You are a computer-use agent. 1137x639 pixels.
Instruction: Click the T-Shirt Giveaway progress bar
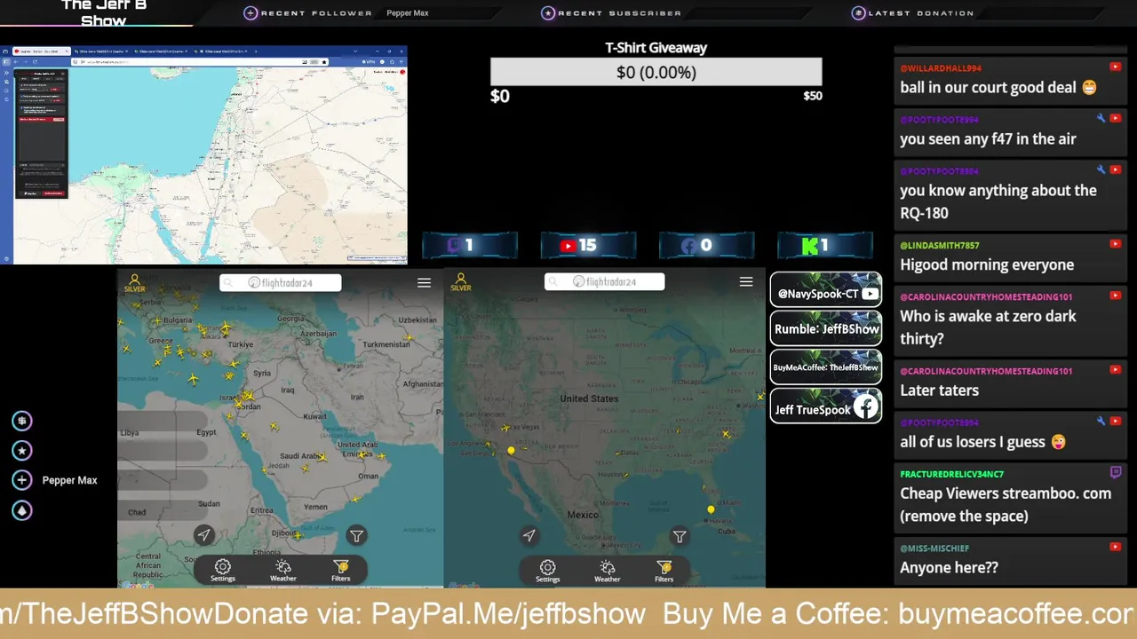[656, 72]
